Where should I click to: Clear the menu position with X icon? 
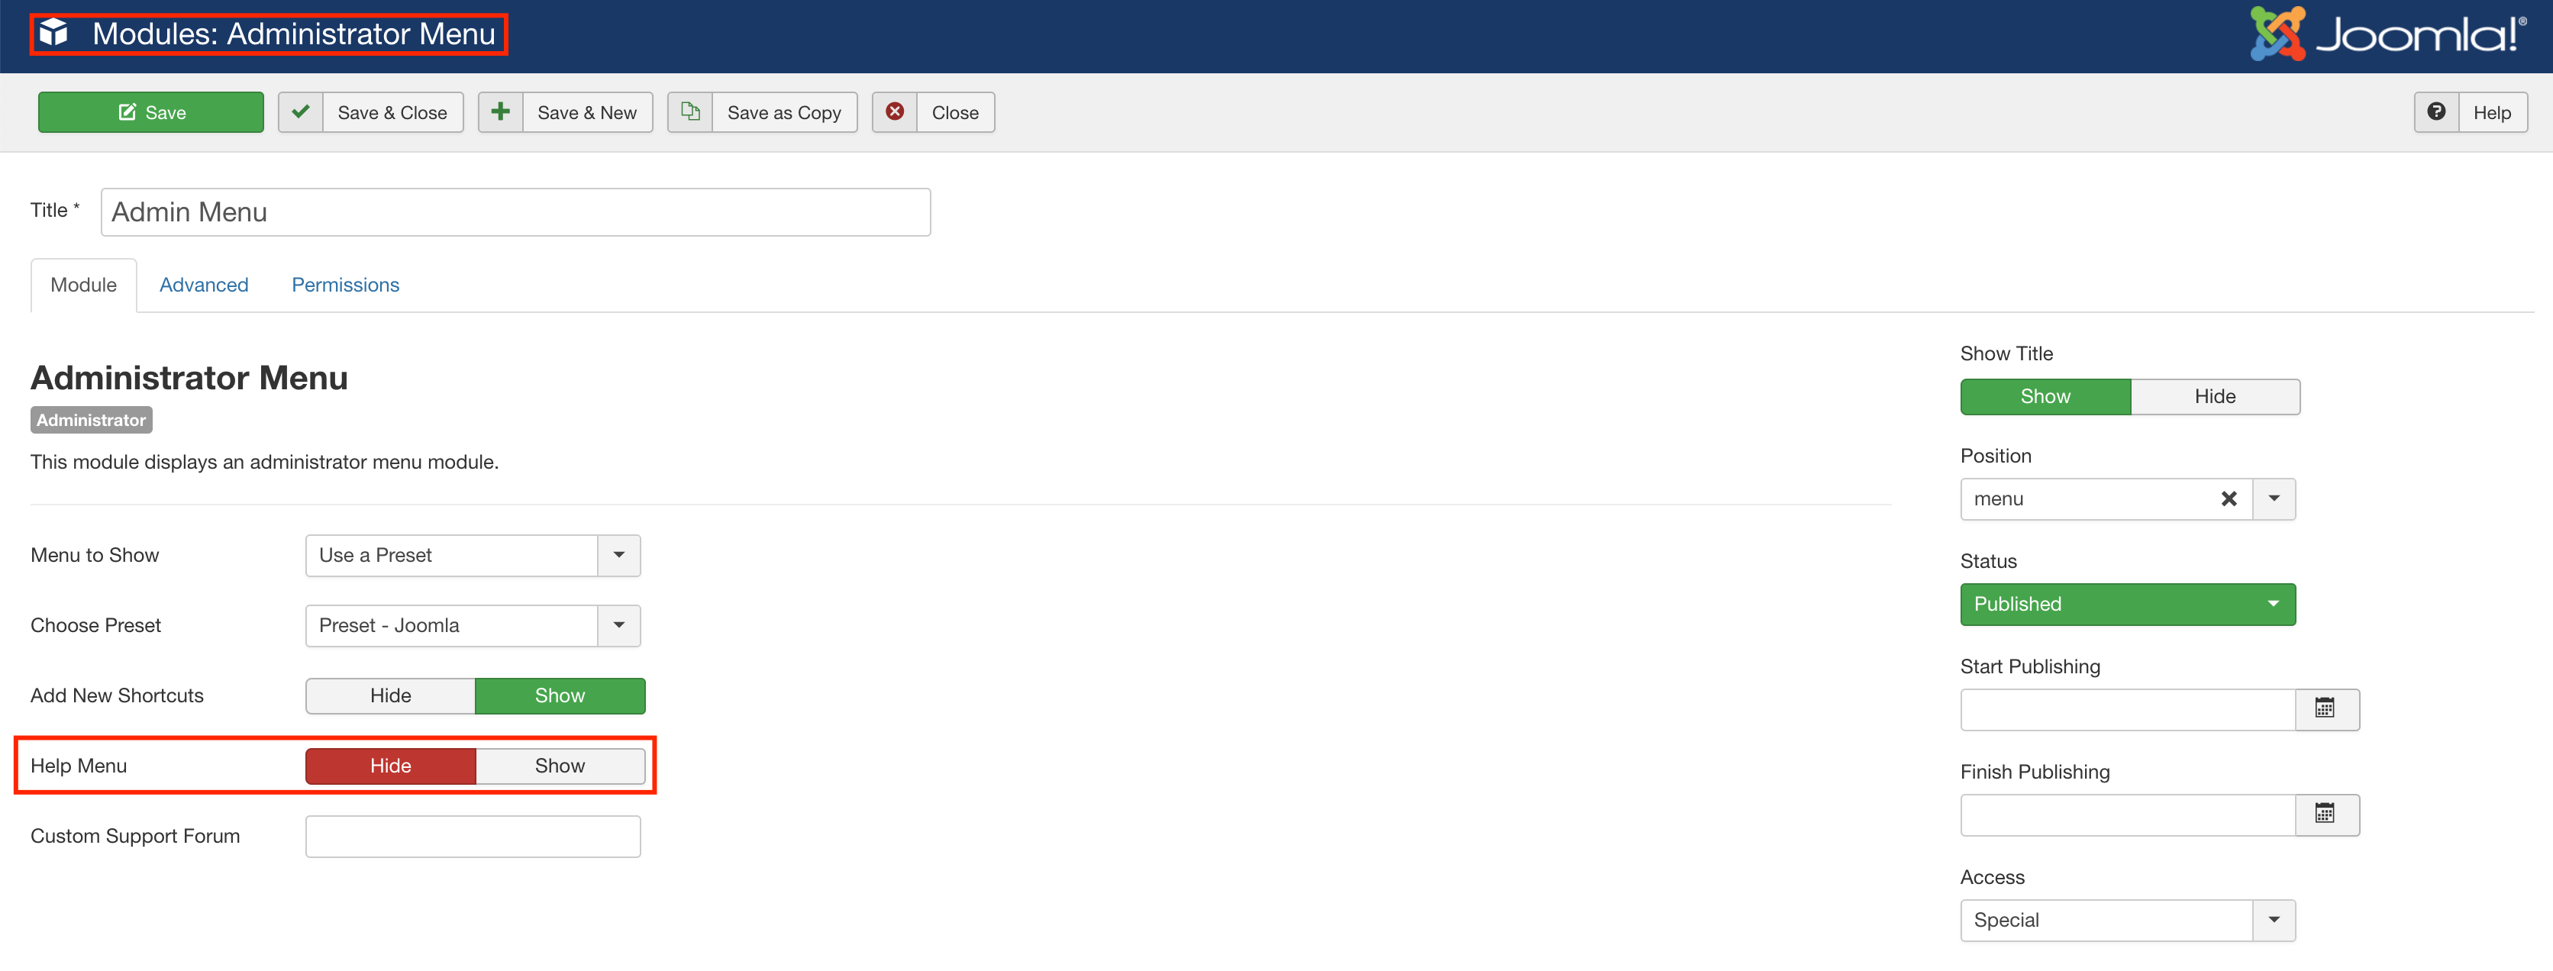click(x=2228, y=498)
